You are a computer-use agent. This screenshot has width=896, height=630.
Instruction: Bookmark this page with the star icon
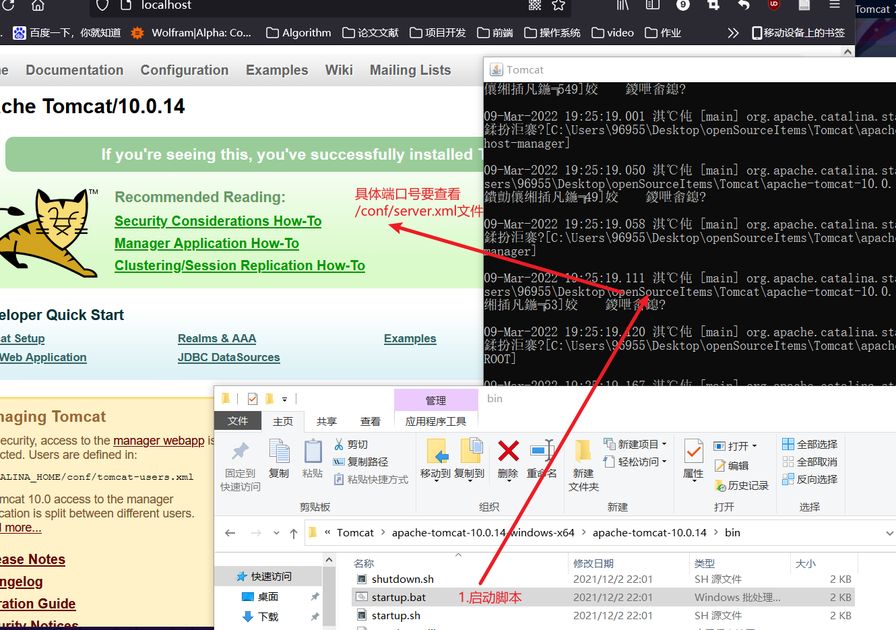(558, 5)
